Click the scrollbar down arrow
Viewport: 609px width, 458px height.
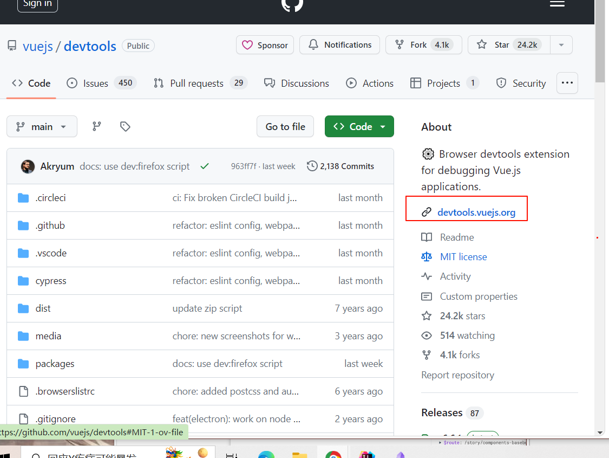(x=600, y=433)
